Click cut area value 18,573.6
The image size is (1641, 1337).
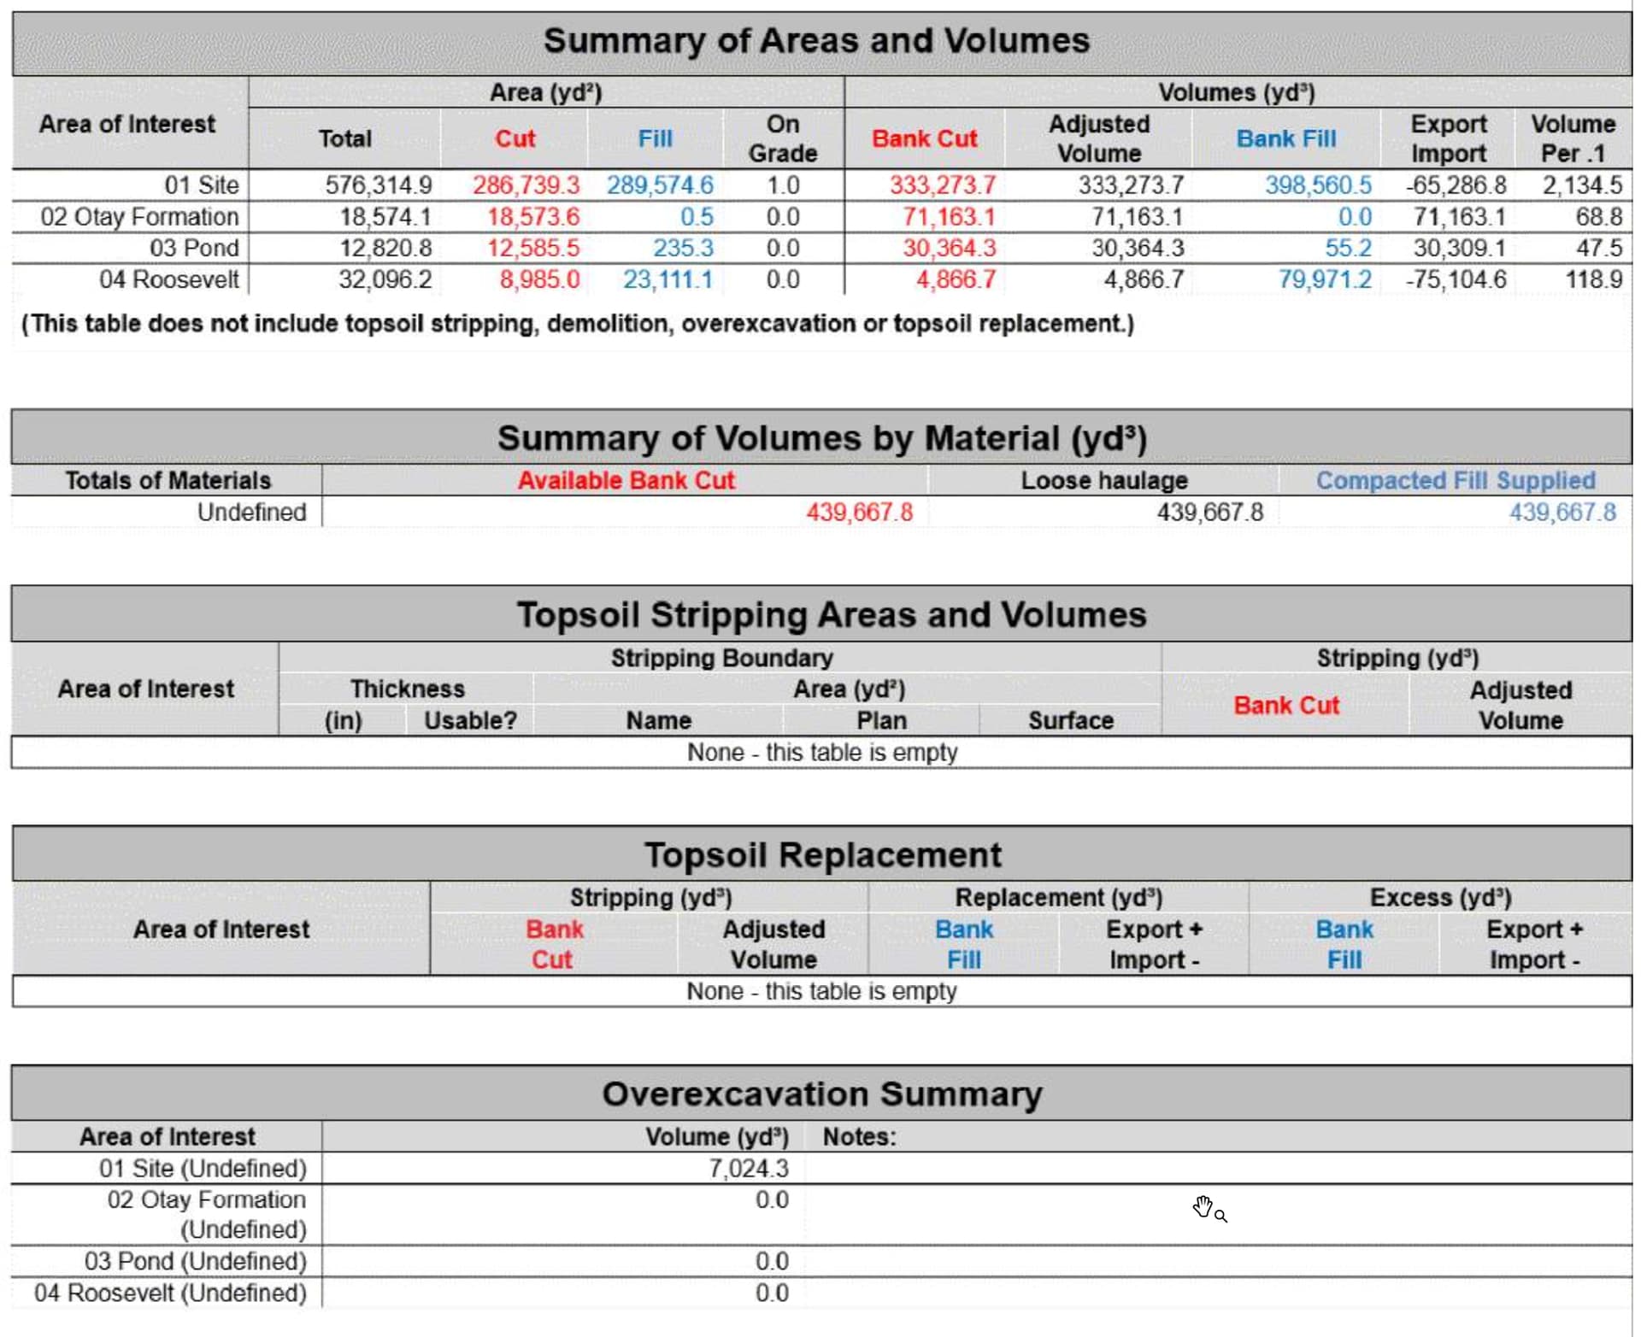[533, 217]
